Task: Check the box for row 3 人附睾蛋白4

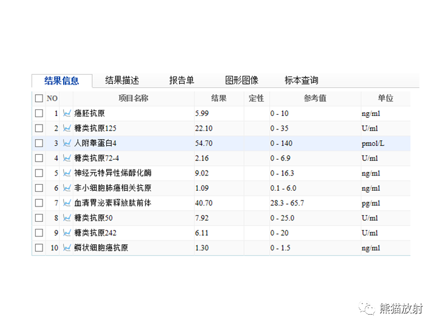Action: [39, 143]
